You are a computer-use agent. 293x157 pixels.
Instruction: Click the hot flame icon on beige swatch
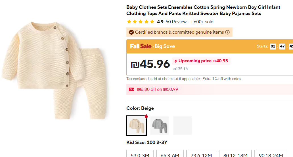(146, 116)
